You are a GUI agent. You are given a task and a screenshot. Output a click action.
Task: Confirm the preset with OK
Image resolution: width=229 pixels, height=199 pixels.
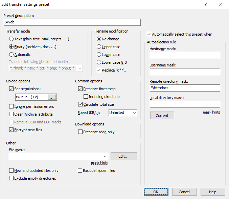pos(156,192)
